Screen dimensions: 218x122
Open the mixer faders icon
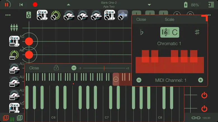point(14,28)
